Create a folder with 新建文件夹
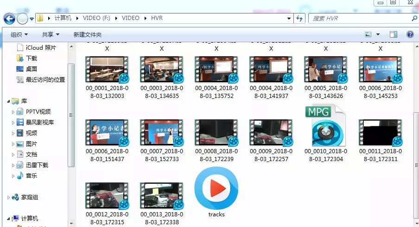The image size is (419, 227). coord(88,34)
